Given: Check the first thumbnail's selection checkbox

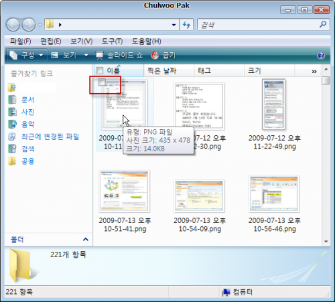Looking at the screenshot, I should [x=102, y=82].
